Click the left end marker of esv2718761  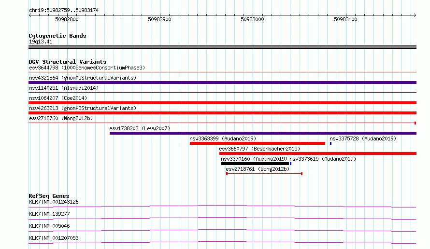[227, 174]
